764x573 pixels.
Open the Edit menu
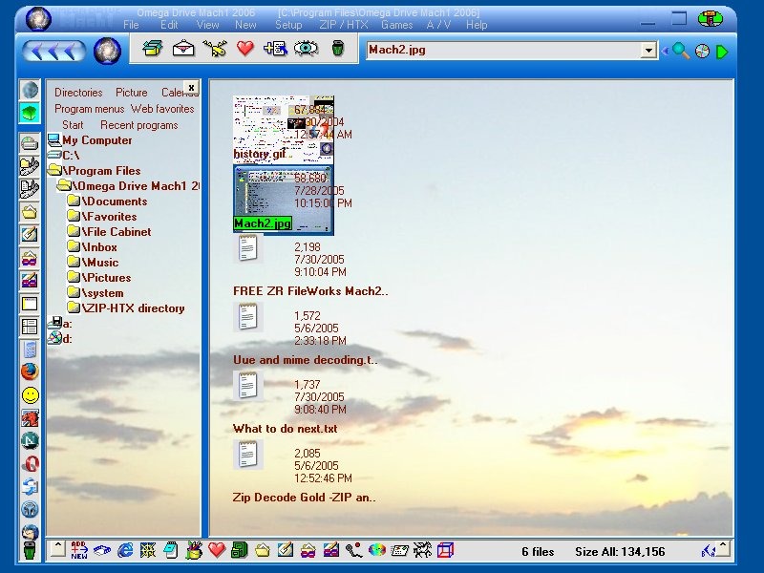[169, 25]
